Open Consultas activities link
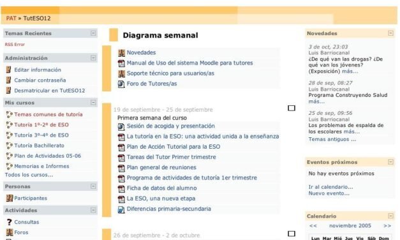Screen dimensions: 400x240 point(27,222)
